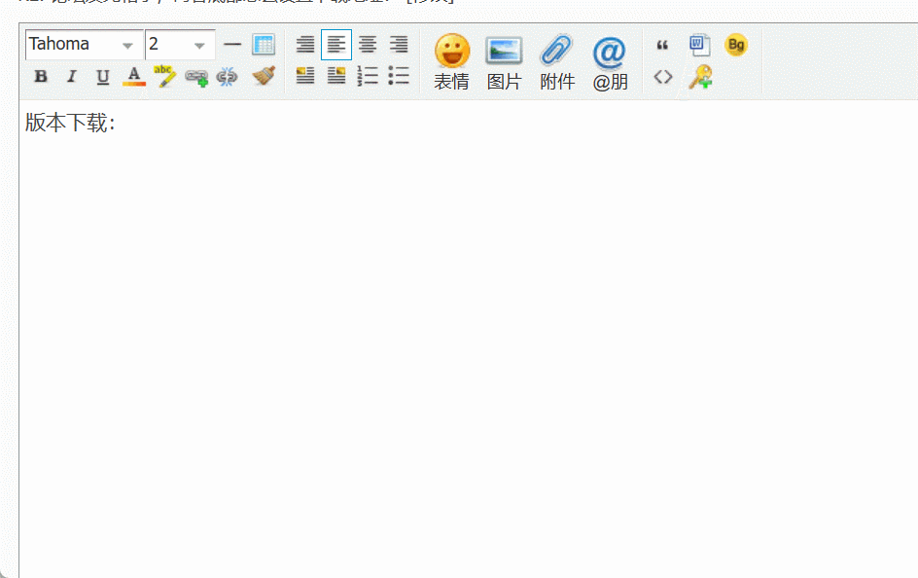Open the 表情 emoticon picker

click(451, 62)
